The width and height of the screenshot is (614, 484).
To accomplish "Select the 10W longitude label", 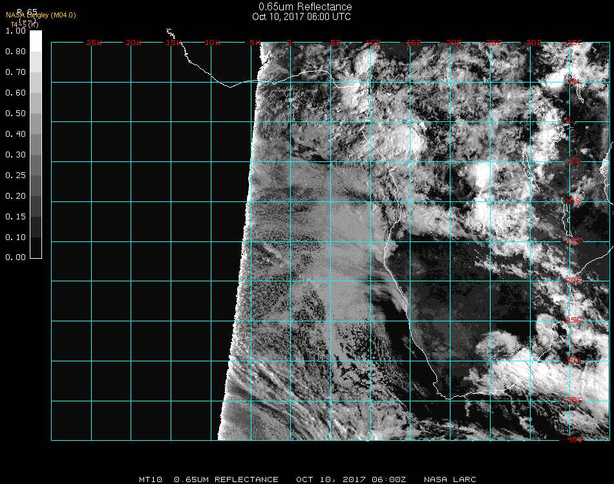I will (x=213, y=43).
